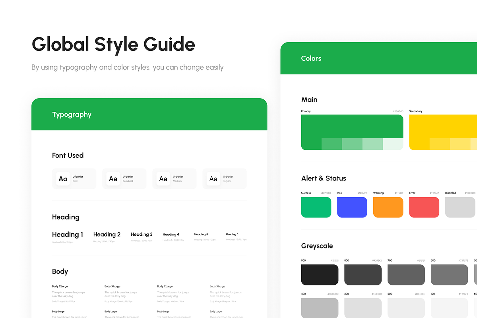Click the Greyscale 700 swatch
The image size is (477, 318).
click(x=406, y=275)
